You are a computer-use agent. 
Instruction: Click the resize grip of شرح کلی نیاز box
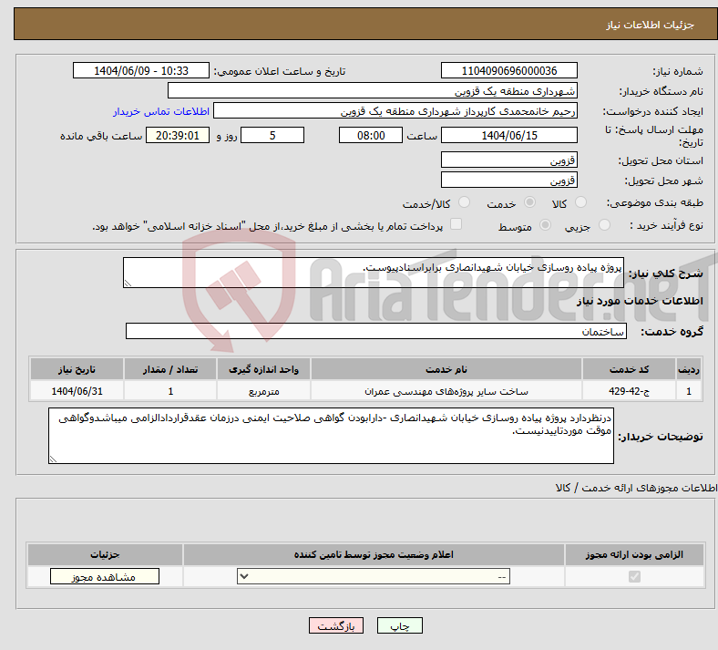[x=128, y=284]
